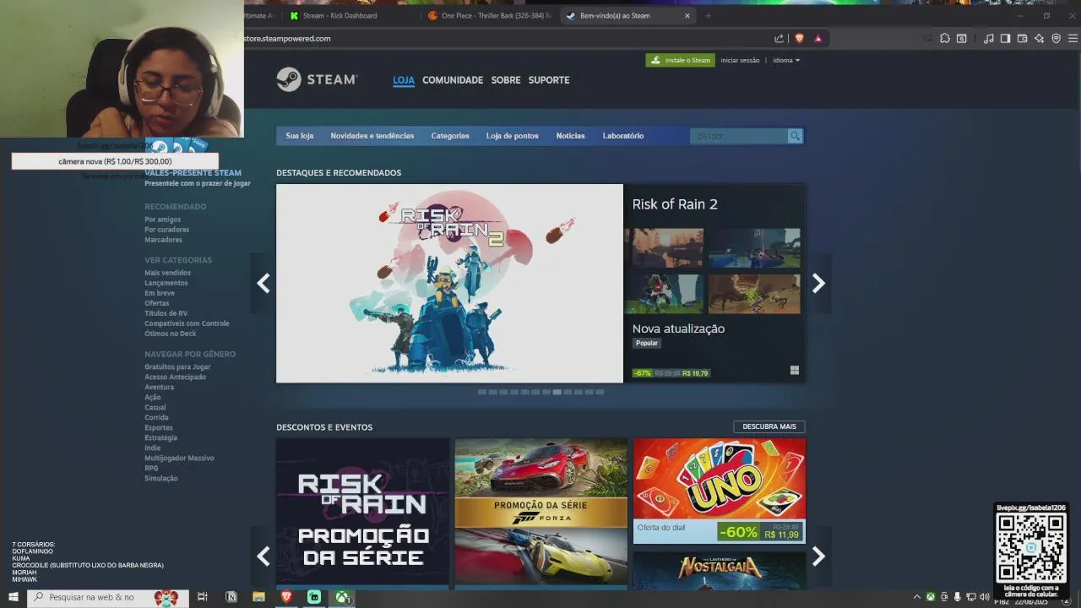The height and width of the screenshot is (608, 1081).
Task: Select the SUPORTE header tab
Action: (x=549, y=80)
